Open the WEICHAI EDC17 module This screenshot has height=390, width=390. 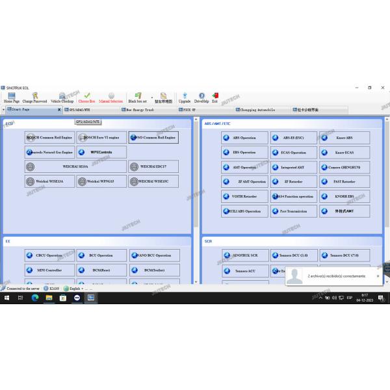pos(153,167)
